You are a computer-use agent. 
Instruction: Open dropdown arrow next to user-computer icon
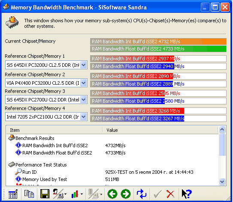pos(66,194)
